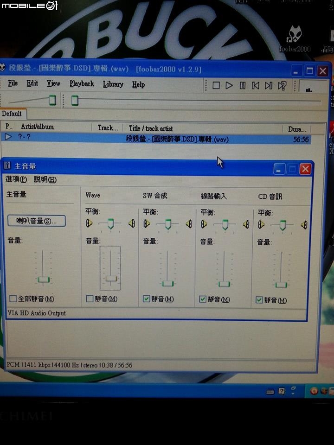Click the random playback icon in foobar2000
The height and width of the screenshot is (445, 334).
(282, 86)
